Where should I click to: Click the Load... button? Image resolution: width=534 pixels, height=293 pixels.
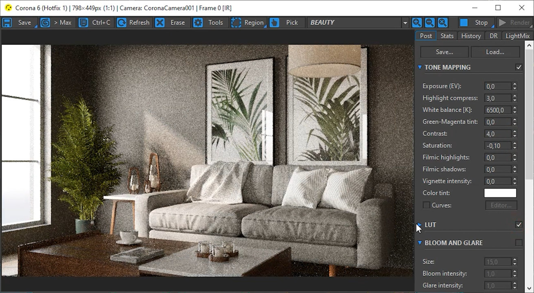495,52
